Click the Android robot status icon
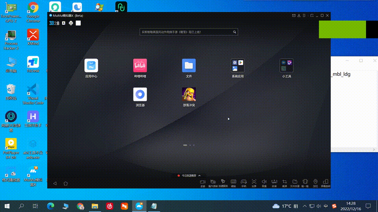The width and height of the screenshot is (378, 212). 71,23
